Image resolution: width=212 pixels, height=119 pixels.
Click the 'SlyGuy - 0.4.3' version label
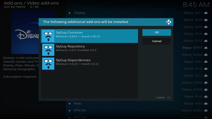(x=192, y=103)
